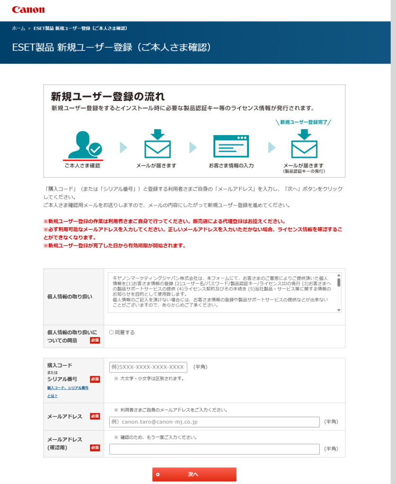Screen dimensions: 396x484
Task: Click the privacy policy text area
Action: (x=225, y=292)
